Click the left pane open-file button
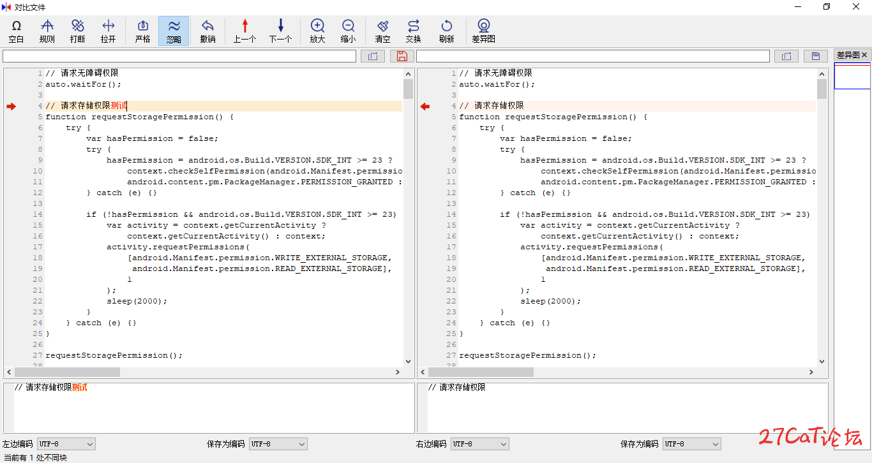This screenshot has height=463, width=872. (x=372, y=56)
